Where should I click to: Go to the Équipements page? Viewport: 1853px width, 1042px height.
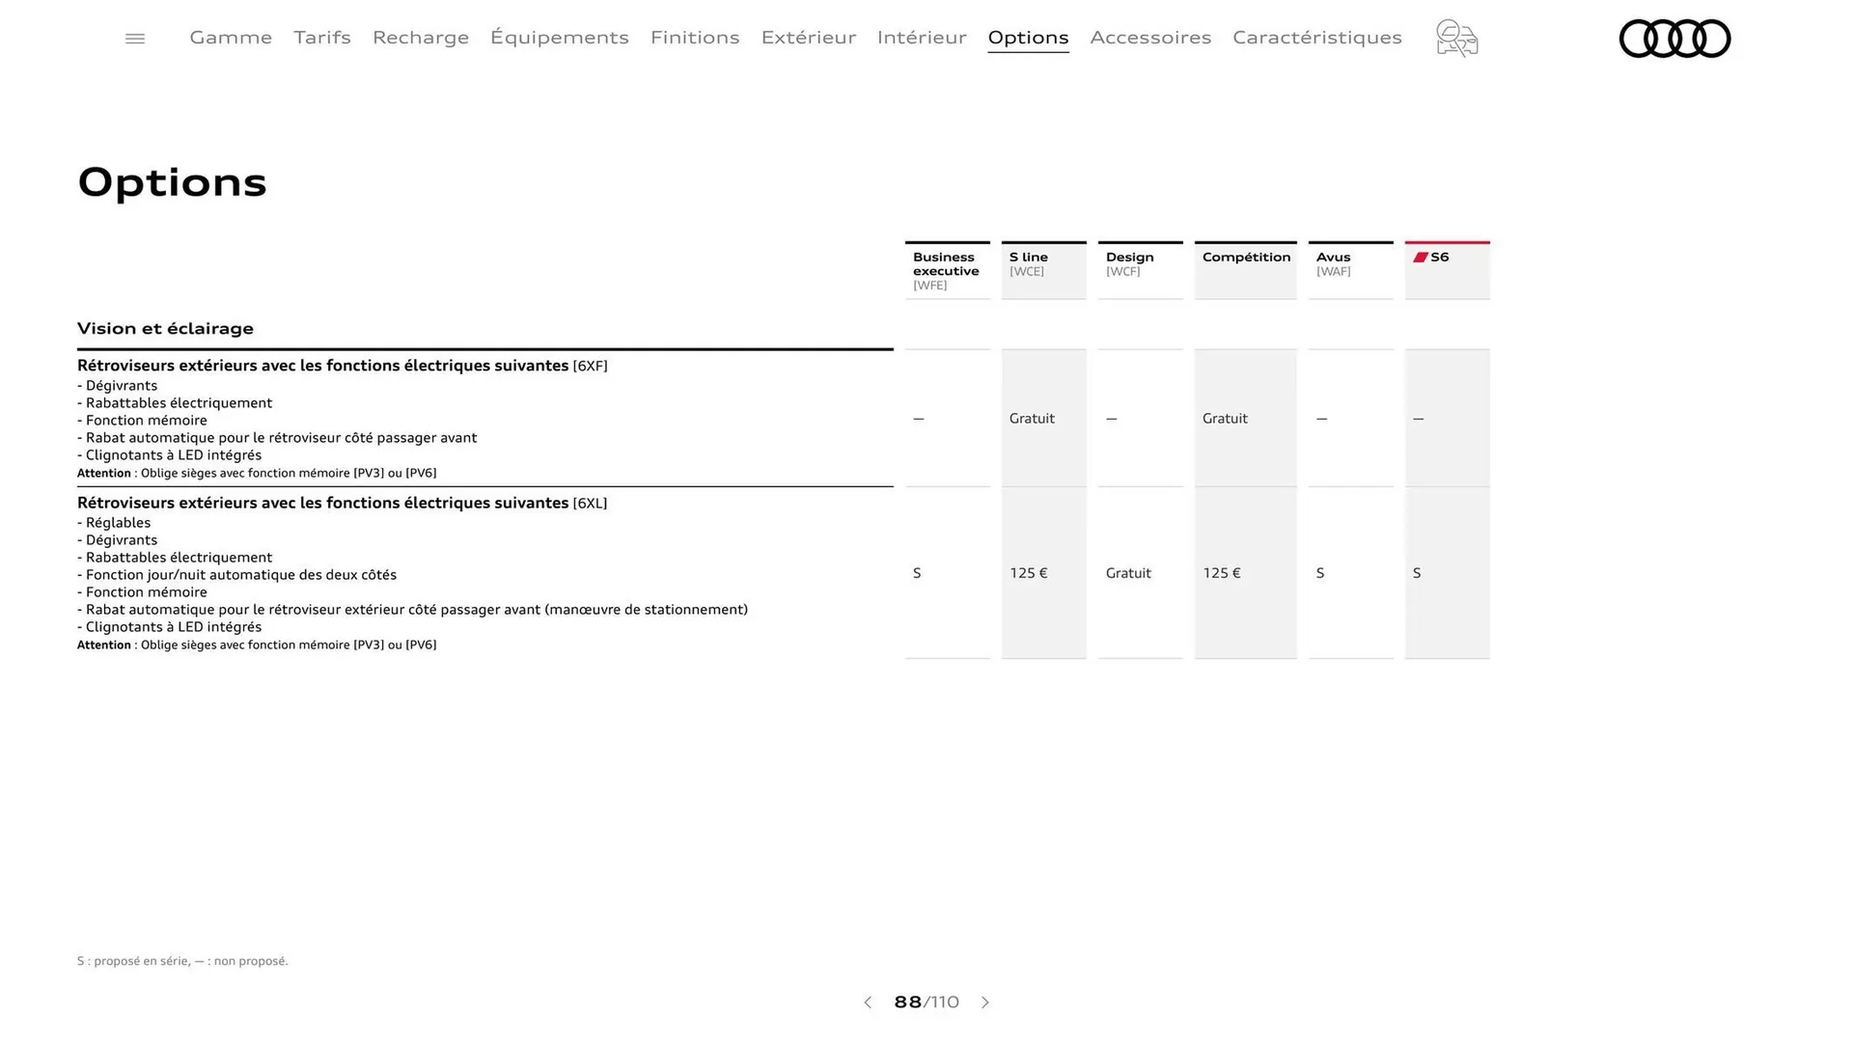click(559, 38)
